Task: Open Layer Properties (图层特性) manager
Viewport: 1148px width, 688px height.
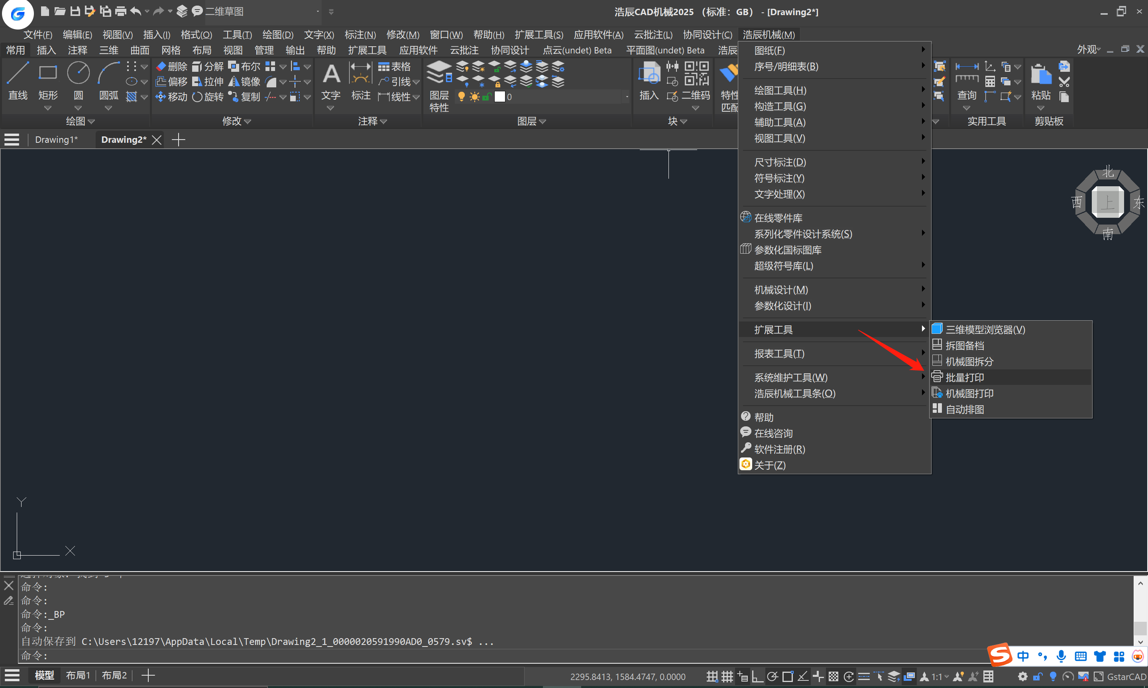Action: coord(438,74)
